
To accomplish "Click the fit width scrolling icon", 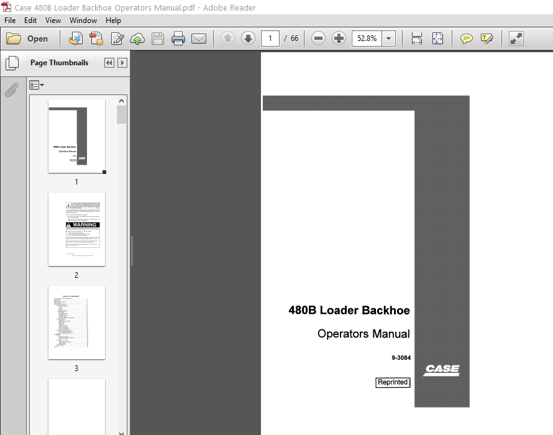I will pyautogui.click(x=417, y=39).
